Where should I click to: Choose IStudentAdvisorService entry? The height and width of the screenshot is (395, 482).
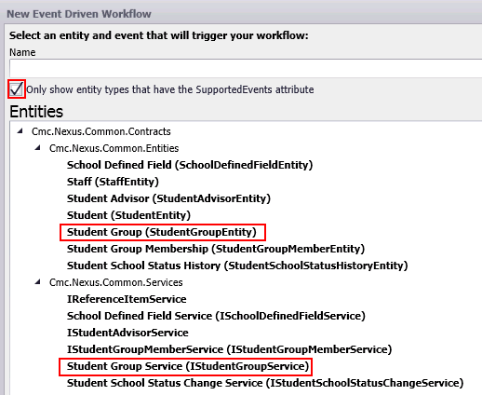coord(127,333)
